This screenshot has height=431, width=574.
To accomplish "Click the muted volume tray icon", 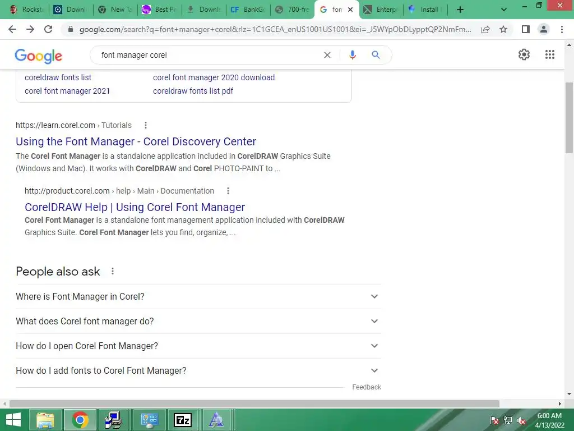I will click(521, 420).
